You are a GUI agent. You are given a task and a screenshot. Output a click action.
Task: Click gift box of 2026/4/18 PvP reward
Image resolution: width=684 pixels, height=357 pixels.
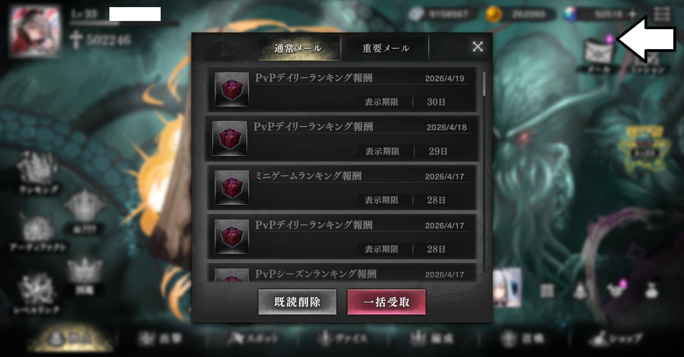pos(230,138)
